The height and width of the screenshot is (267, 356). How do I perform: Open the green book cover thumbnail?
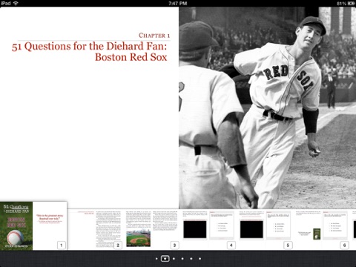(16, 225)
